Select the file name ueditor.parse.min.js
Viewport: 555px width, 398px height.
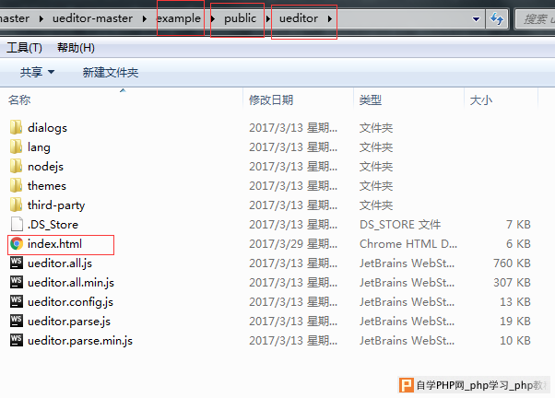click(x=80, y=340)
